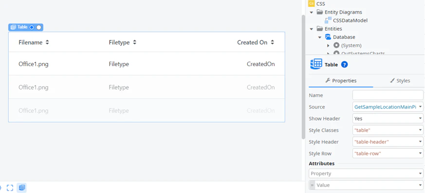425x193 pixels.
Task: Click the Office1.png cell in first row
Action: click(x=33, y=64)
